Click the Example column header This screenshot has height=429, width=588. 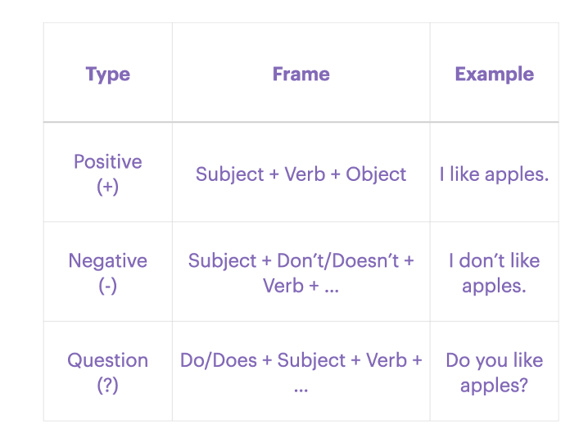click(x=494, y=75)
